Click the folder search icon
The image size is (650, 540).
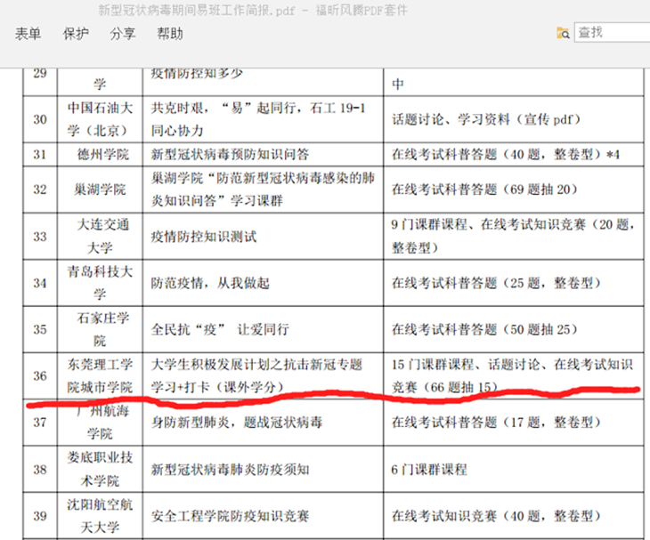tap(563, 33)
